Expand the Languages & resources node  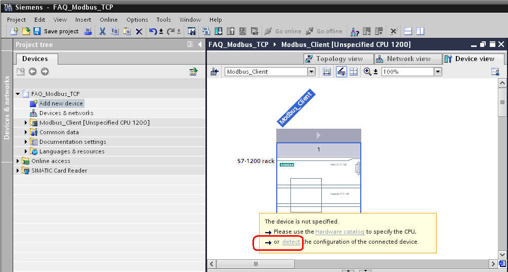[x=26, y=151]
